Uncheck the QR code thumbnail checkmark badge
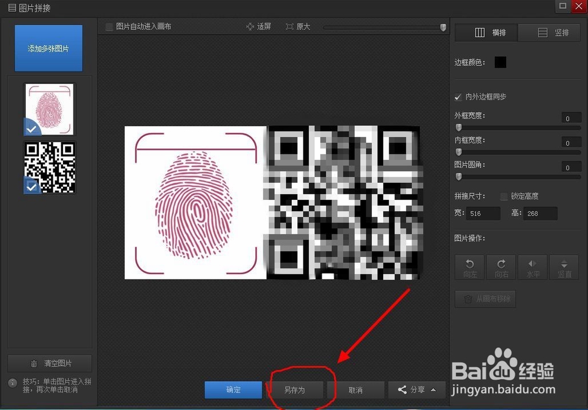 32,186
